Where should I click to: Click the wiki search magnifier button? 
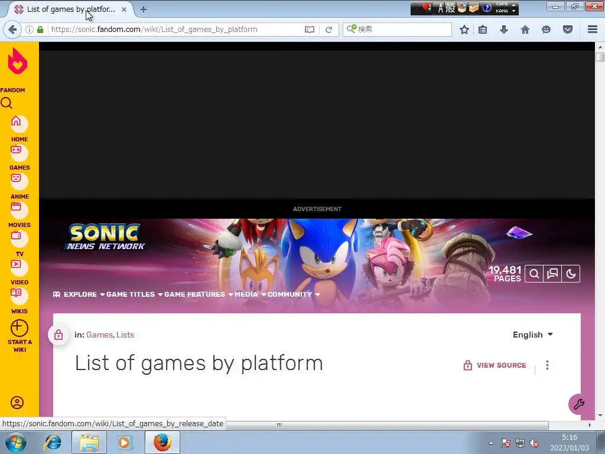click(x=534, y=274)
